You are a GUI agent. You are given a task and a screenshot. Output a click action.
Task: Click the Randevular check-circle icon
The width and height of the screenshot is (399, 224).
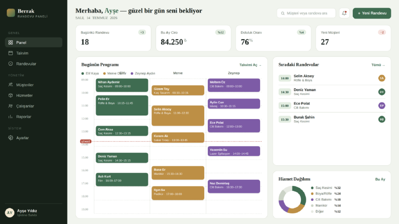[x=11, y=64]
